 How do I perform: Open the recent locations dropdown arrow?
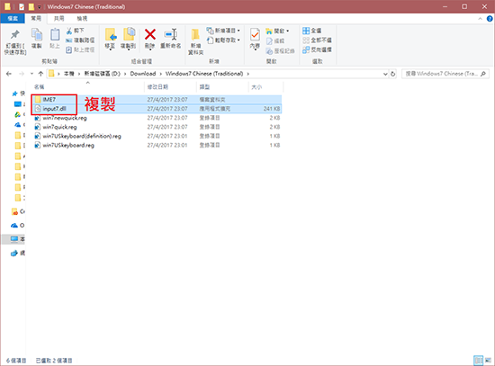point(31,74)
